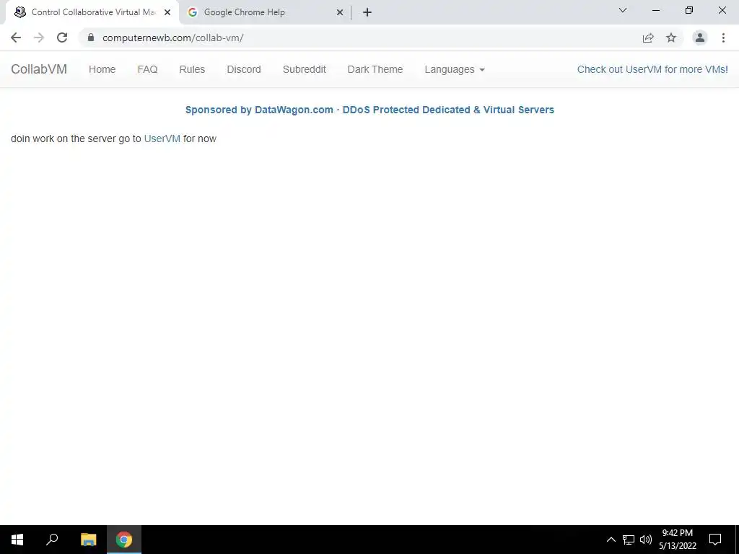Open the Home nav item
739x554 pixels.
(102, 69)
